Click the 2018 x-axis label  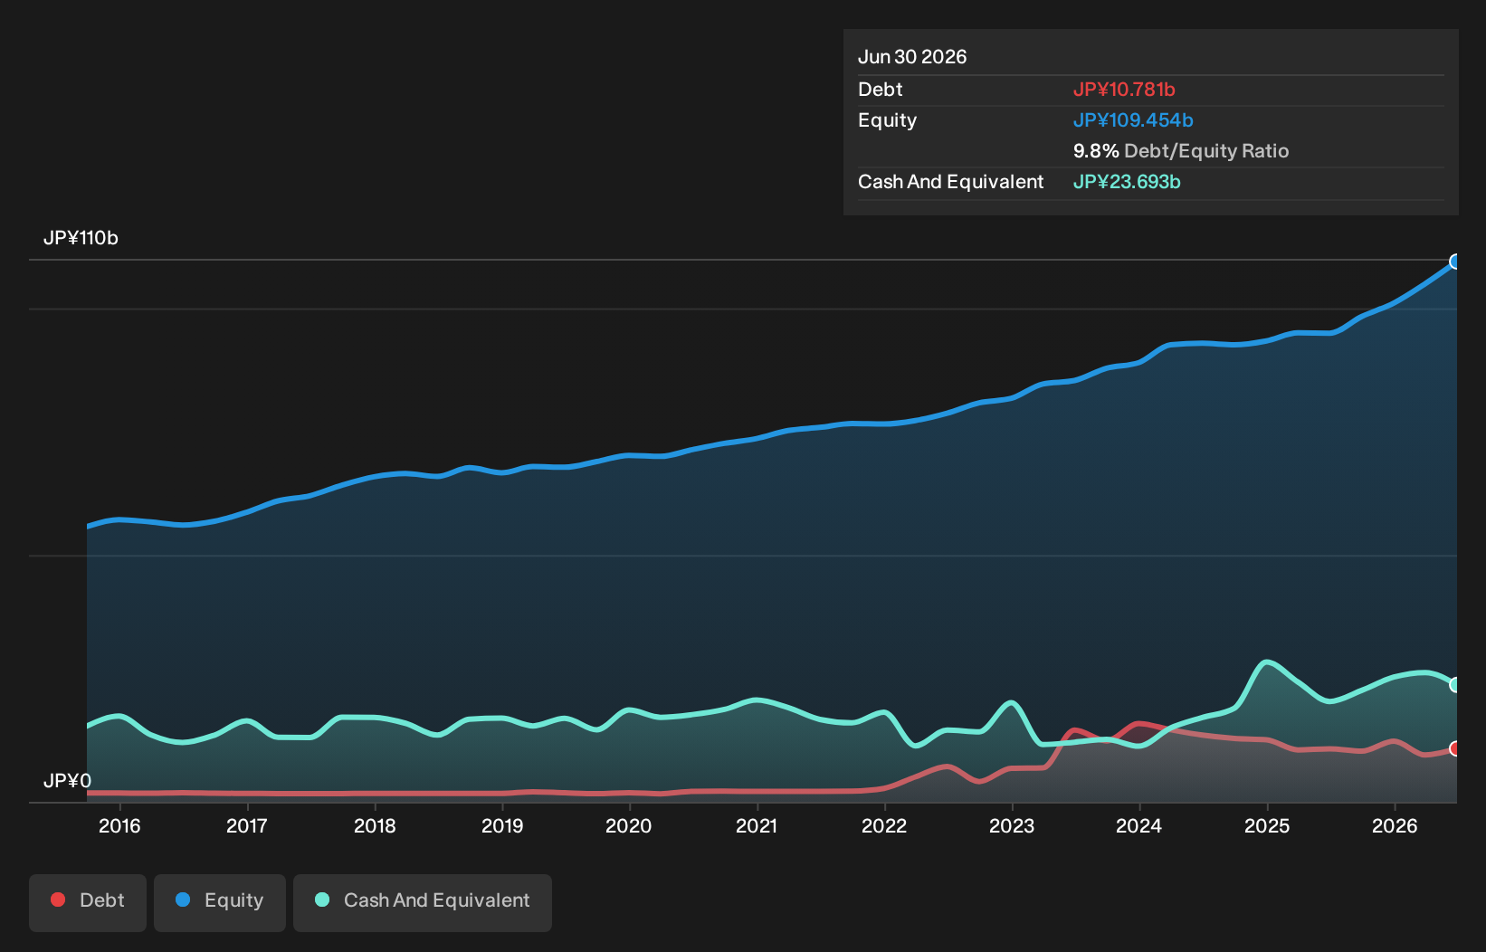point(375,826)
